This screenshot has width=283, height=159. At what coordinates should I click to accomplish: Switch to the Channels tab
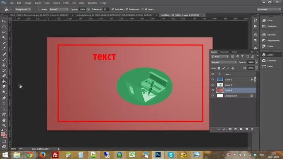pos(224,52)
